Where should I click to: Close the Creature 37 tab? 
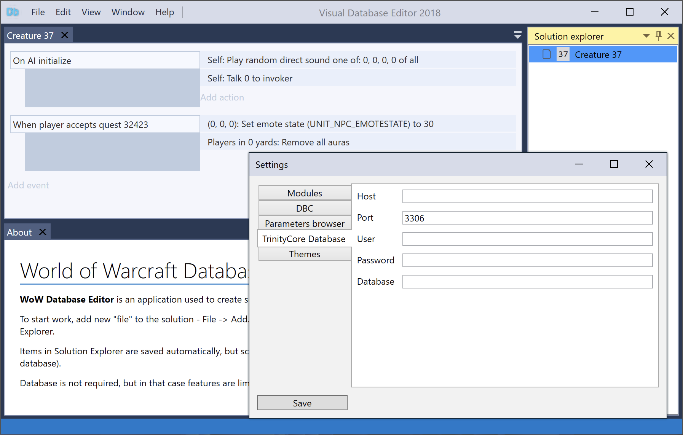[x=64, y=35]
